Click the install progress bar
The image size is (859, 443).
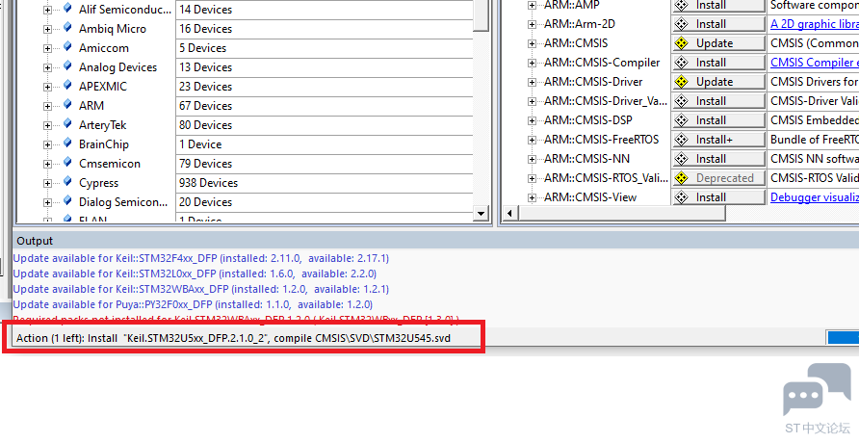click(x=843, y=337)
